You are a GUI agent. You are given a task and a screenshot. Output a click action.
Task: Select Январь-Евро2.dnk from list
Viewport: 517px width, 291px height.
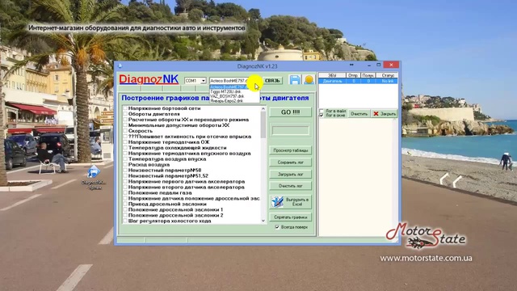pyautogui.click(x=234, y=100)
